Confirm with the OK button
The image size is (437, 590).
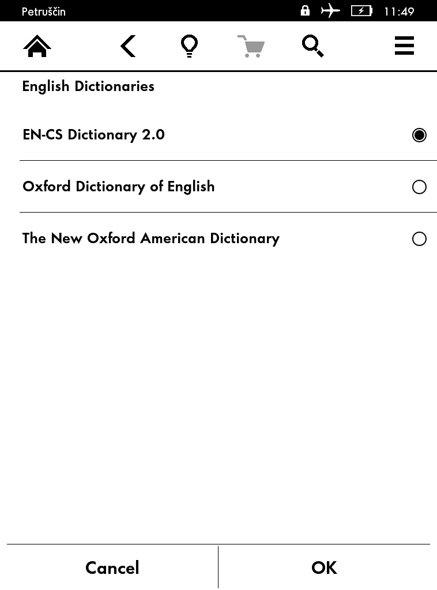pos(324,568)
